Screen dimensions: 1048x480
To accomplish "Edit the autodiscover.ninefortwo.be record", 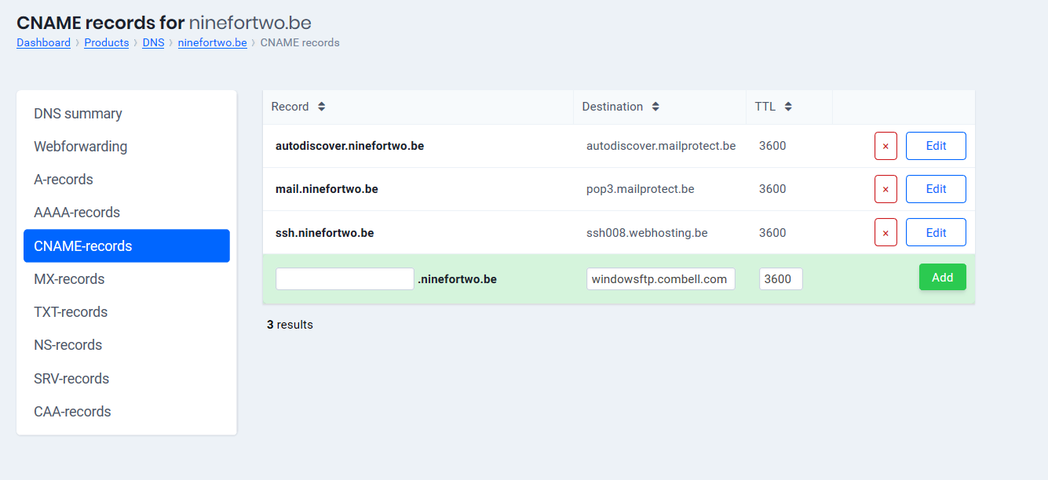I will [936, 146].
